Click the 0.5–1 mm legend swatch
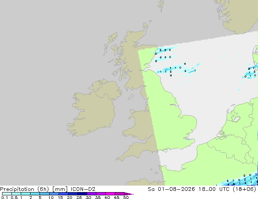 click(16, 194)
